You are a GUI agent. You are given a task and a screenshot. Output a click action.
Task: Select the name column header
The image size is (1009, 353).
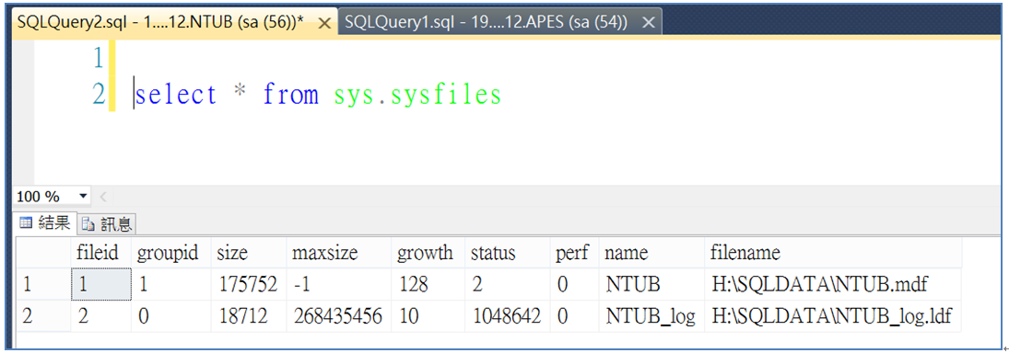(x=651, y=253)
